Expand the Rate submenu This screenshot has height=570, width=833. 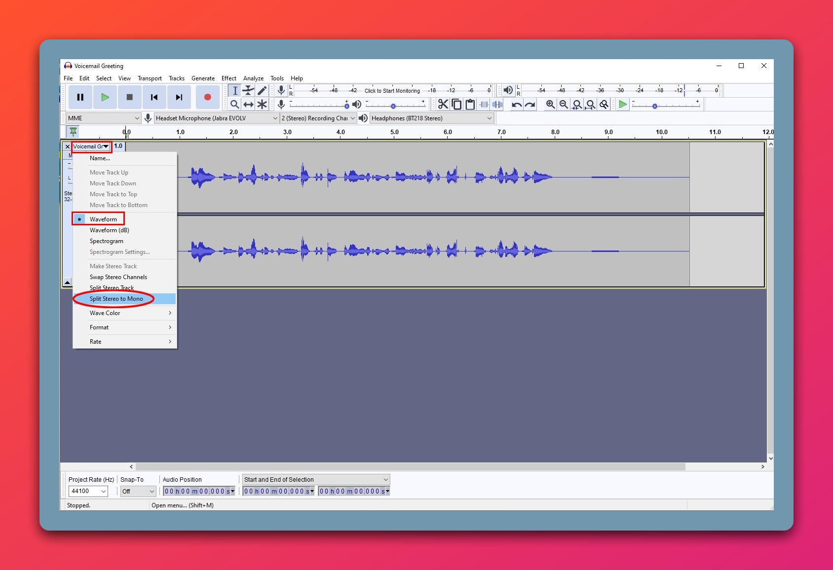pyautogui.click(x=124, y=342)
